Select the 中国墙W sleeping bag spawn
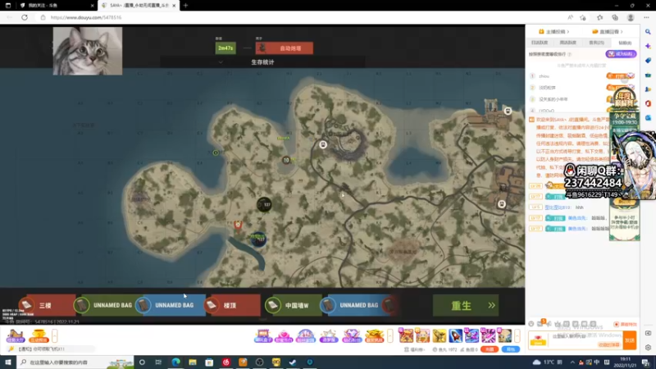Viewport: 656px width, 369px height. (293, 305)
